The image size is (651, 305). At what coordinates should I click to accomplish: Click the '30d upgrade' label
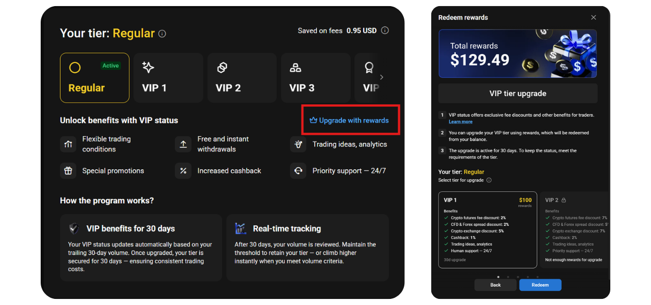click(455, 260)
